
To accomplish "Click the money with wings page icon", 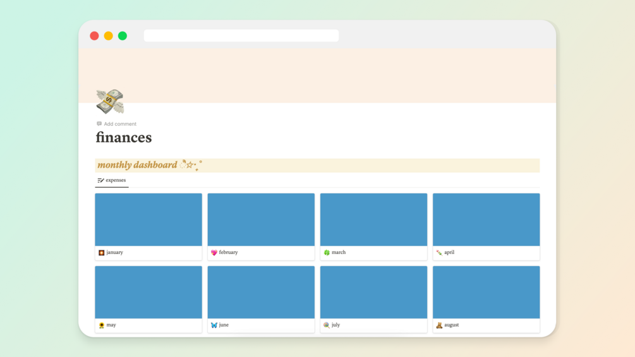I will (110, 101).
